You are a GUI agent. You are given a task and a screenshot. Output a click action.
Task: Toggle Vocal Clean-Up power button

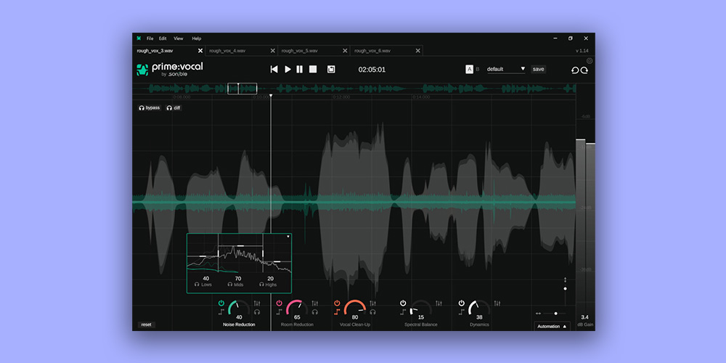pos(337,302)
